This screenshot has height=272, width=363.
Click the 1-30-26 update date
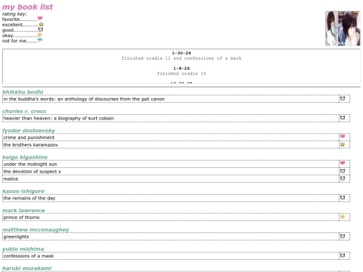pos(182,53)
